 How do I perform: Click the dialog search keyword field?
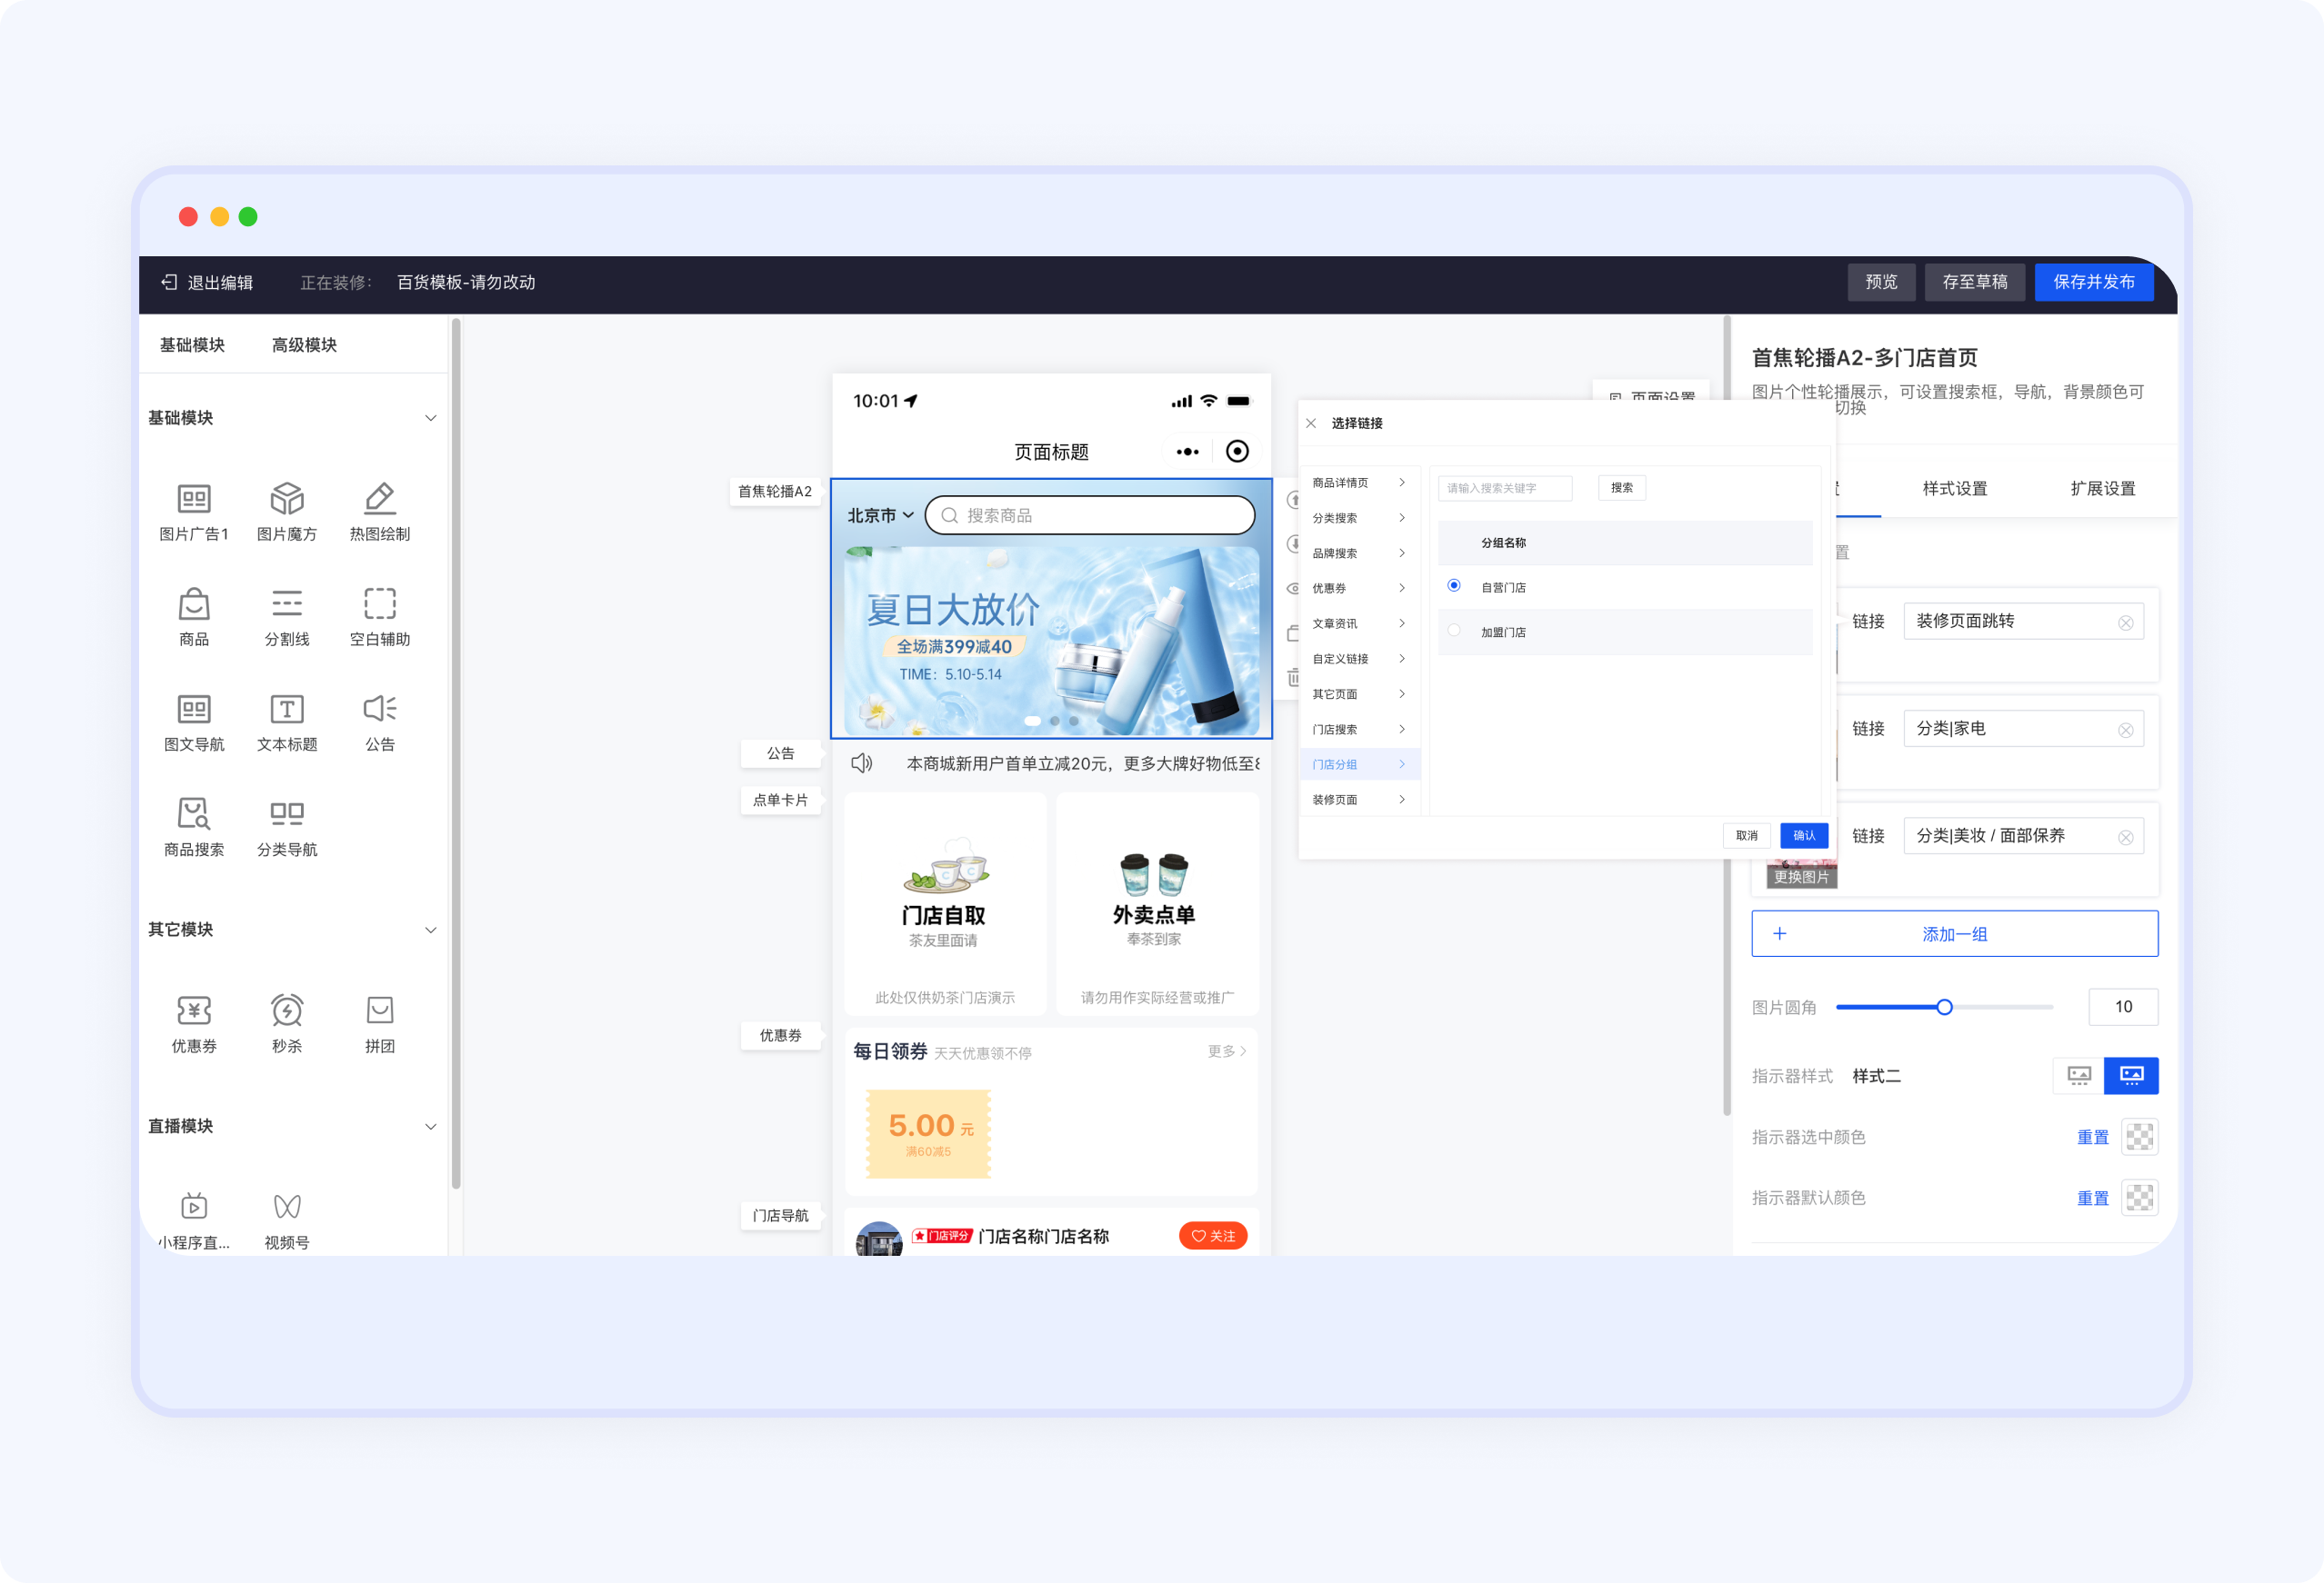tap(1504, 488)
